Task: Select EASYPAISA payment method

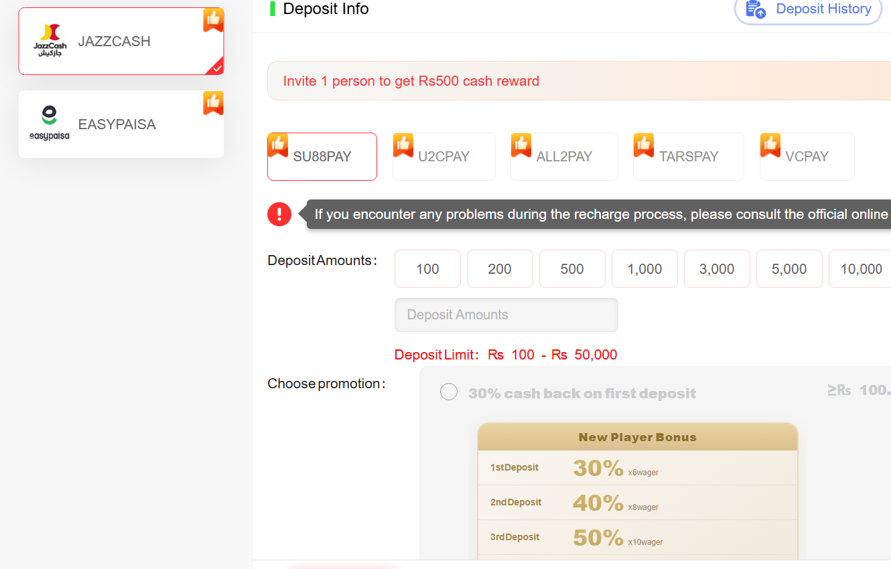Action: coord(121,125)
